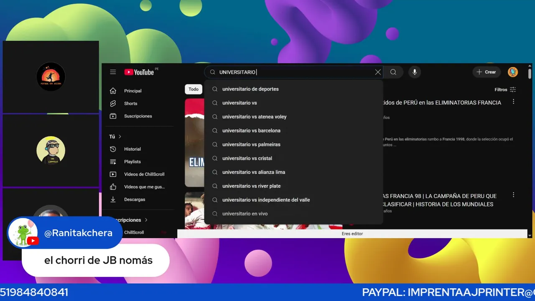Select suggestion universitario en vivo
This screenshot has height=301, width=535.
[x=293, y=214]
